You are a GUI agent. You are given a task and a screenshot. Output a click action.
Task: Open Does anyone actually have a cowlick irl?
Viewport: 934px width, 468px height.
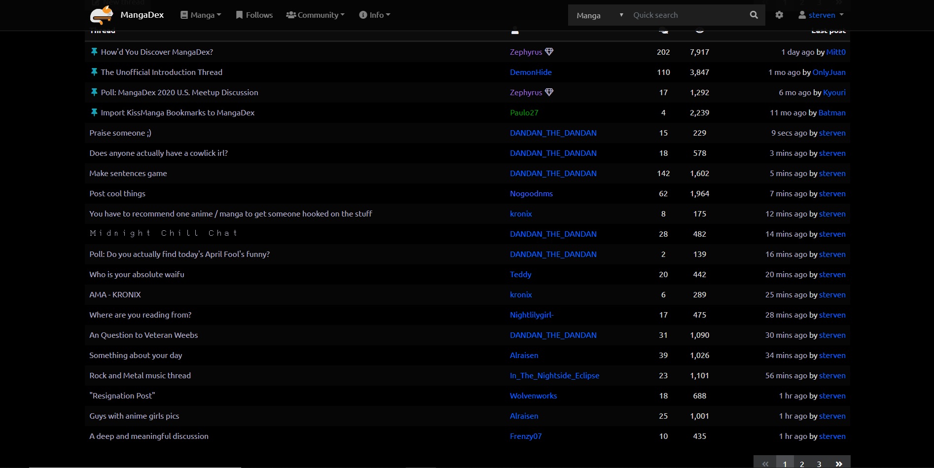(x=158, y=153)
